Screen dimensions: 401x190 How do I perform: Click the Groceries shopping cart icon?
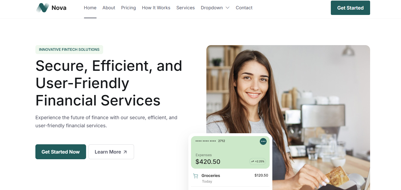tap(196, 176)
